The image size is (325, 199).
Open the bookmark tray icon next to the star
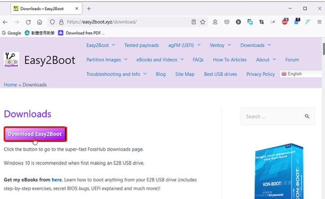tap(215, 22)
